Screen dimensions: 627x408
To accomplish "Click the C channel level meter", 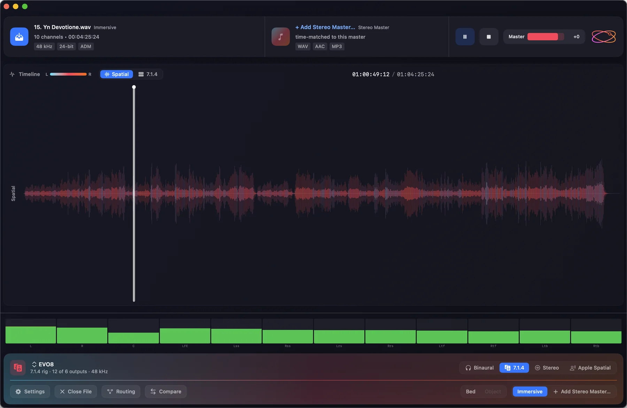I will point(133,331).
